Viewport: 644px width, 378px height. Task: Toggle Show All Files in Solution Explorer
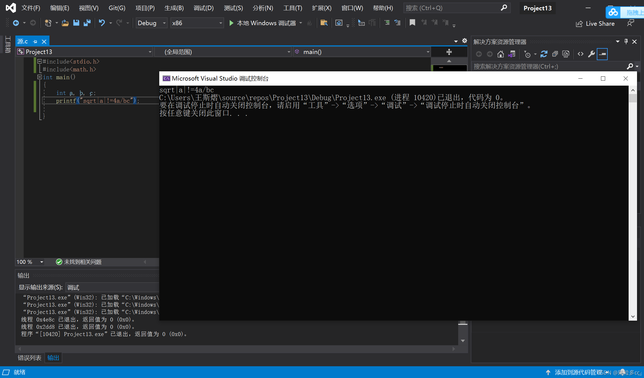(566, 54)
